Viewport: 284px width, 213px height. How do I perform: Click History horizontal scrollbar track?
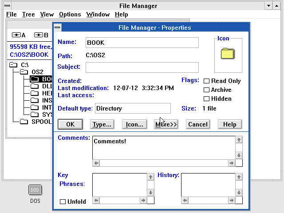click(x=208, y=200)
